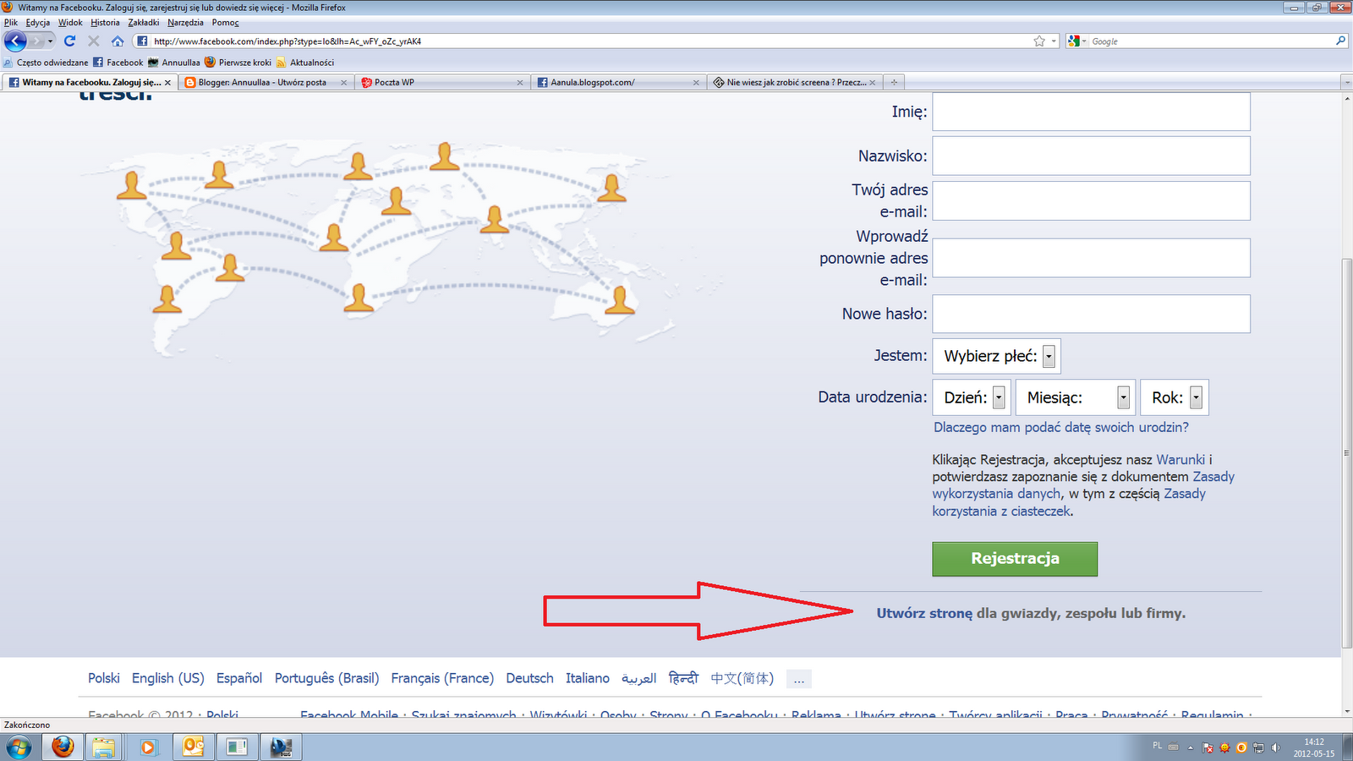This screenshot has width=1353, height=761.
Task: Close the Poczta WP tab
Action: click(520, 82)
